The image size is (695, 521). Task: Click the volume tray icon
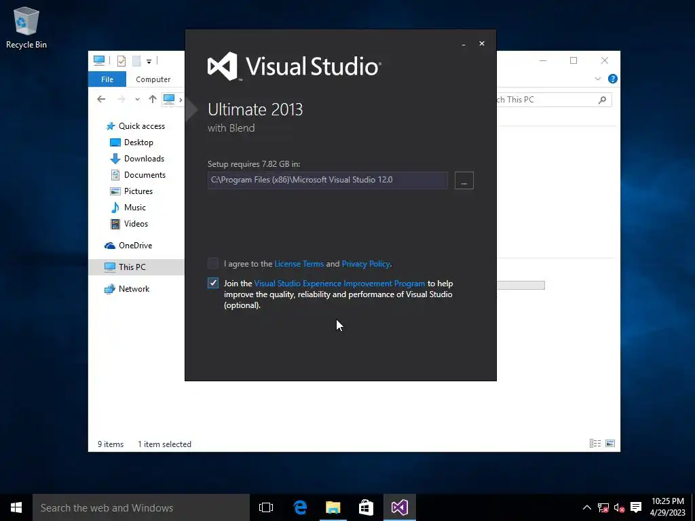(619, 507)
